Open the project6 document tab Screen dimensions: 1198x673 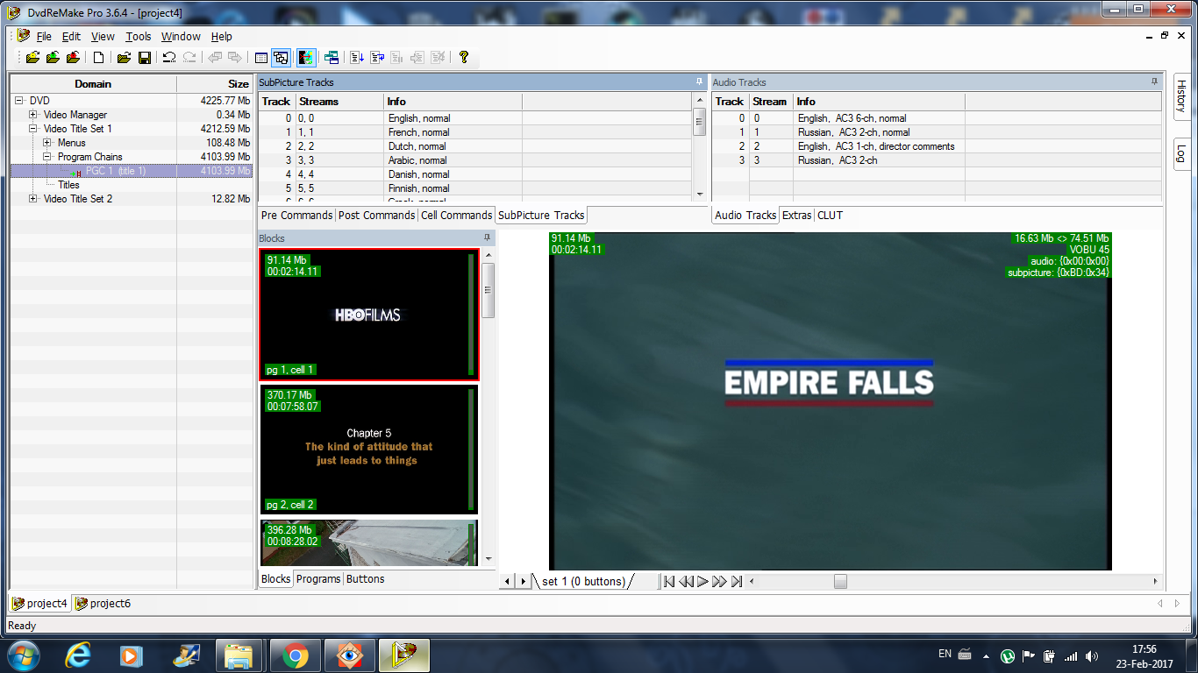pos(103,603)
